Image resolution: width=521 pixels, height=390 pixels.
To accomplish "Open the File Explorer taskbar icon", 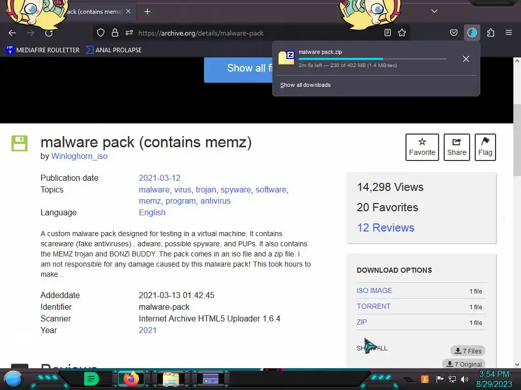I will 171,379.
